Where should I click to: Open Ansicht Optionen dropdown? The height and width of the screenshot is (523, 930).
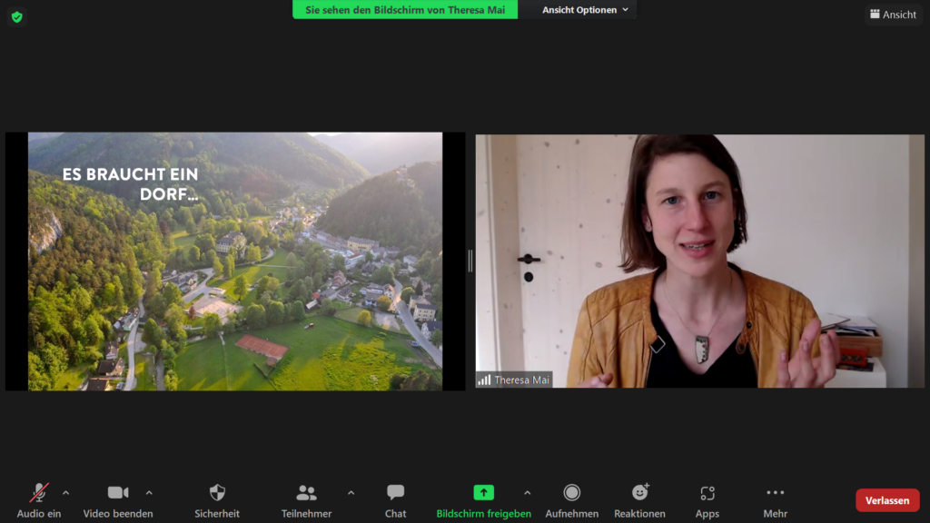[585, 9]
